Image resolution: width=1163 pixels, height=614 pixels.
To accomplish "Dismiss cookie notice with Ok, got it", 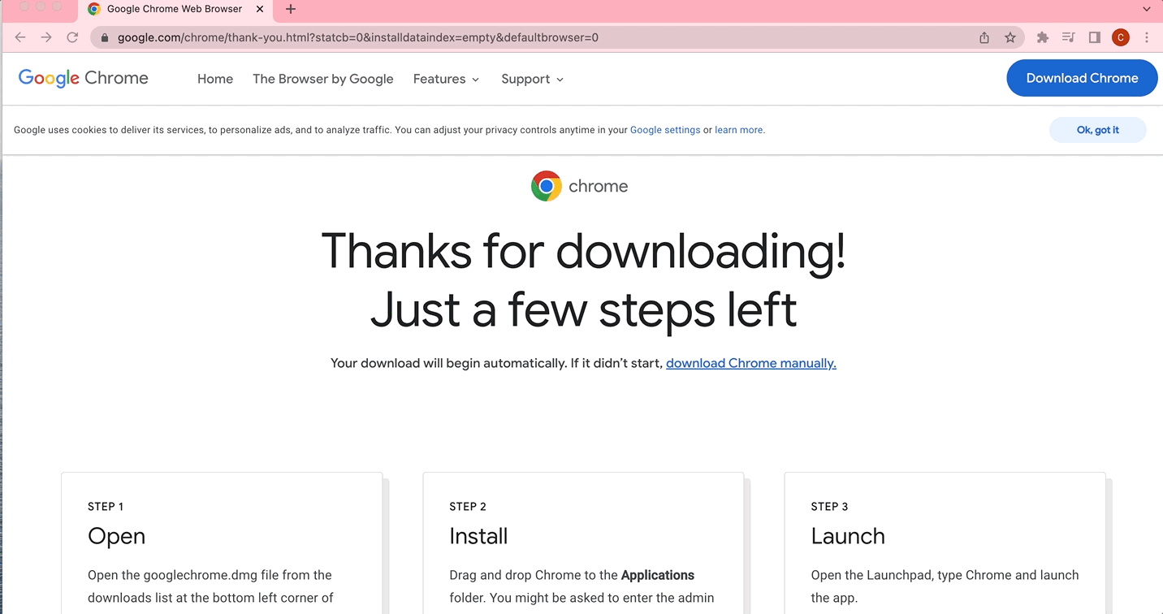I will pos(1098,130).
